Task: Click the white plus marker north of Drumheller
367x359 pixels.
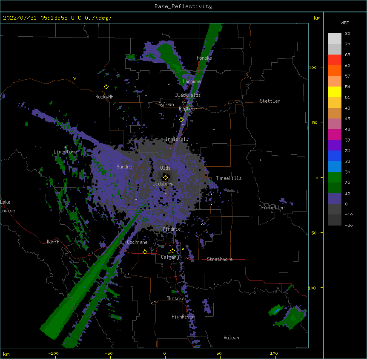Action: 261,160
